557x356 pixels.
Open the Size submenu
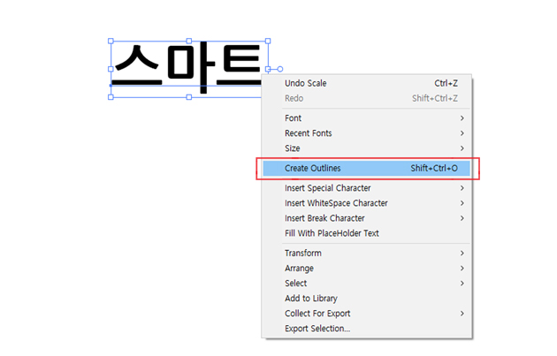(366, 148)
